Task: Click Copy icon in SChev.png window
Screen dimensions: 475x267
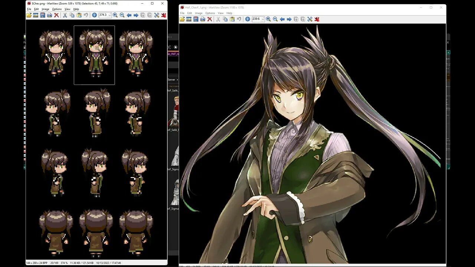Action: tap(72, 15)
